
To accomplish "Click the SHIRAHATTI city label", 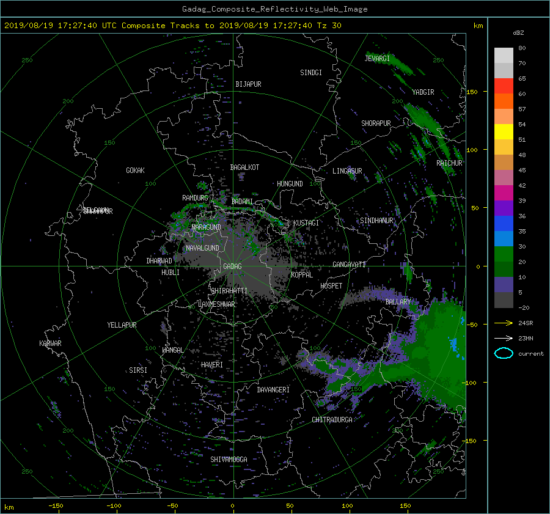I will [229, 291].
